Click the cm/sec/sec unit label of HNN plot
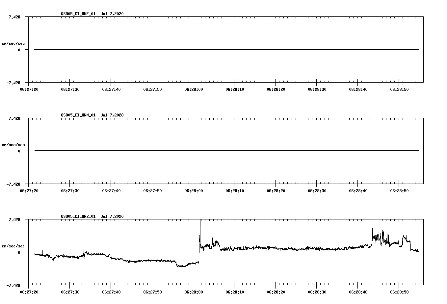The width and height of the screenshot is (447, 304). 13,145
